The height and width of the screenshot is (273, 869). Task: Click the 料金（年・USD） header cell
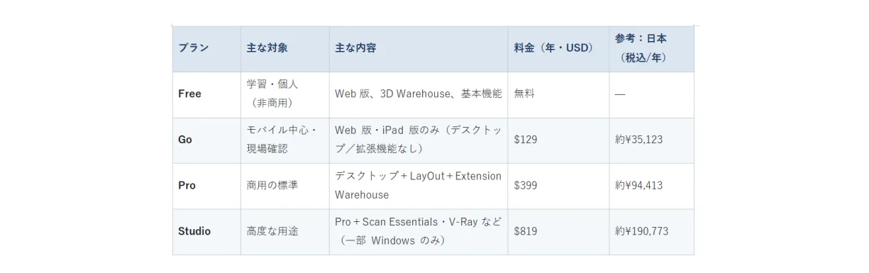click(558, 49)
